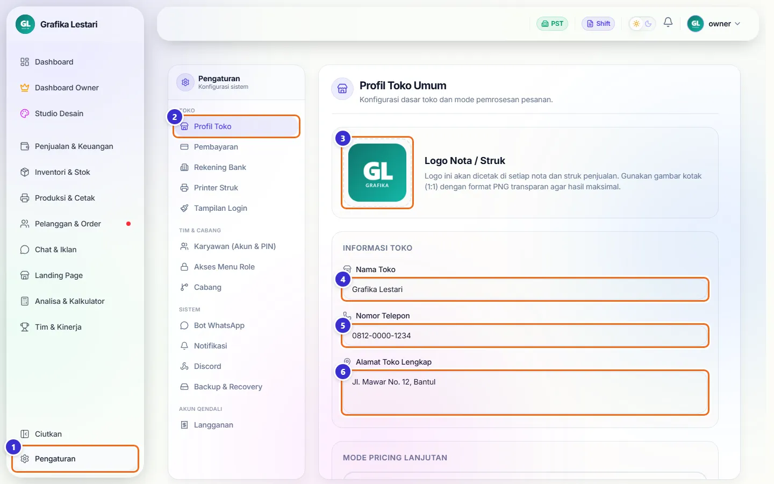Open Inventori & Stok box icon
The height and width of the screenshot is (484, 774).
[25, 172]
